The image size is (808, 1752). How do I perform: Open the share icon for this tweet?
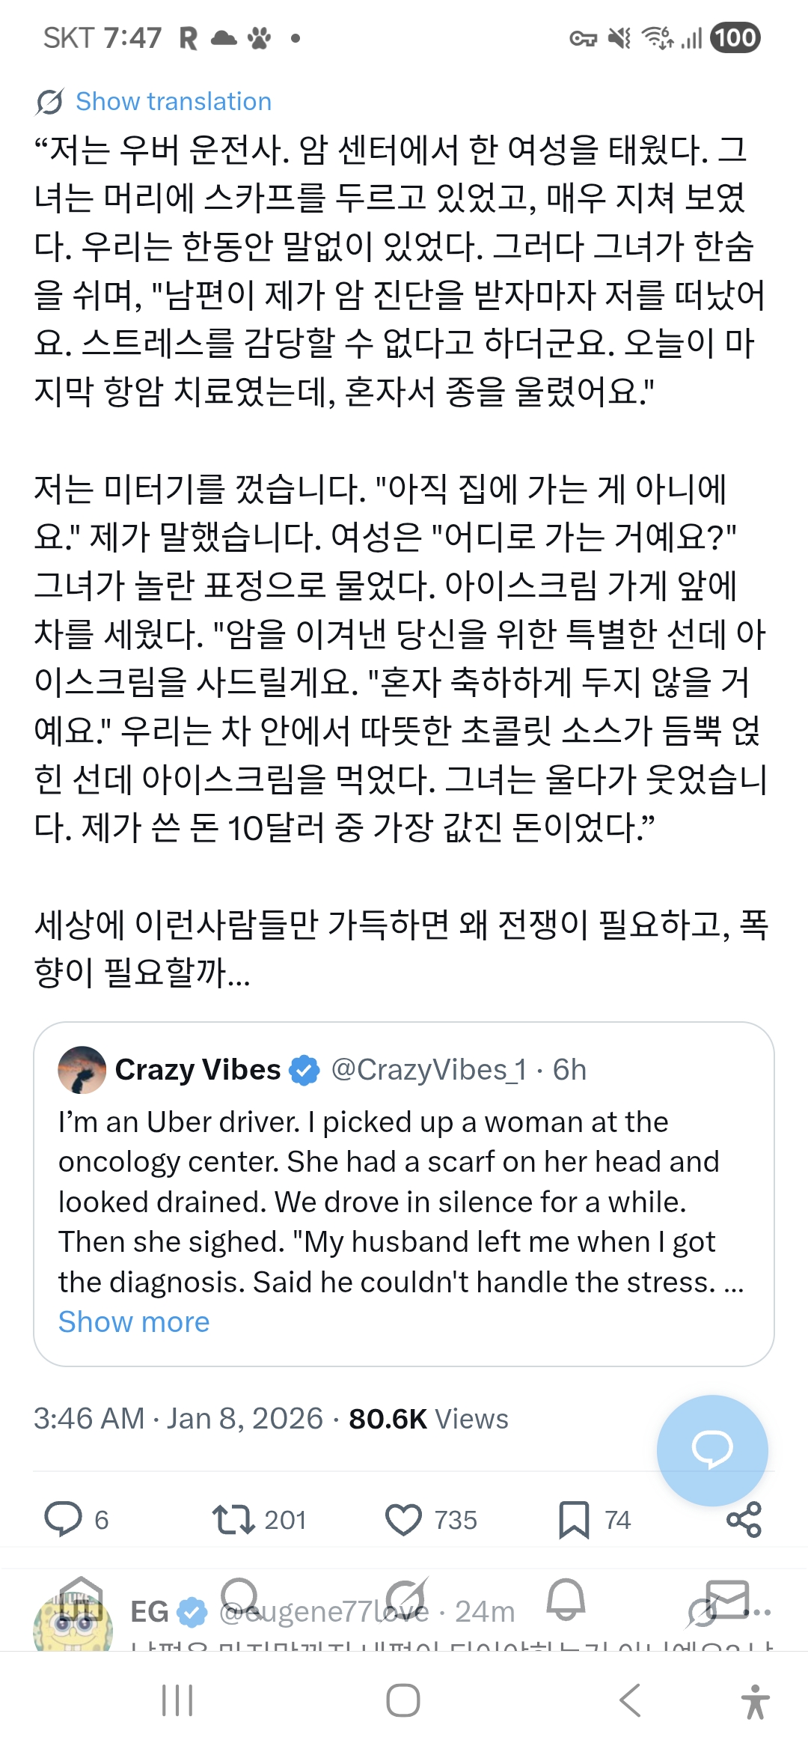coord(744,1519)
